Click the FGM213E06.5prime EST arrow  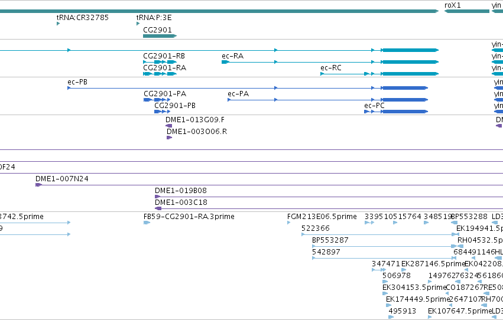(x=288, y=223)
